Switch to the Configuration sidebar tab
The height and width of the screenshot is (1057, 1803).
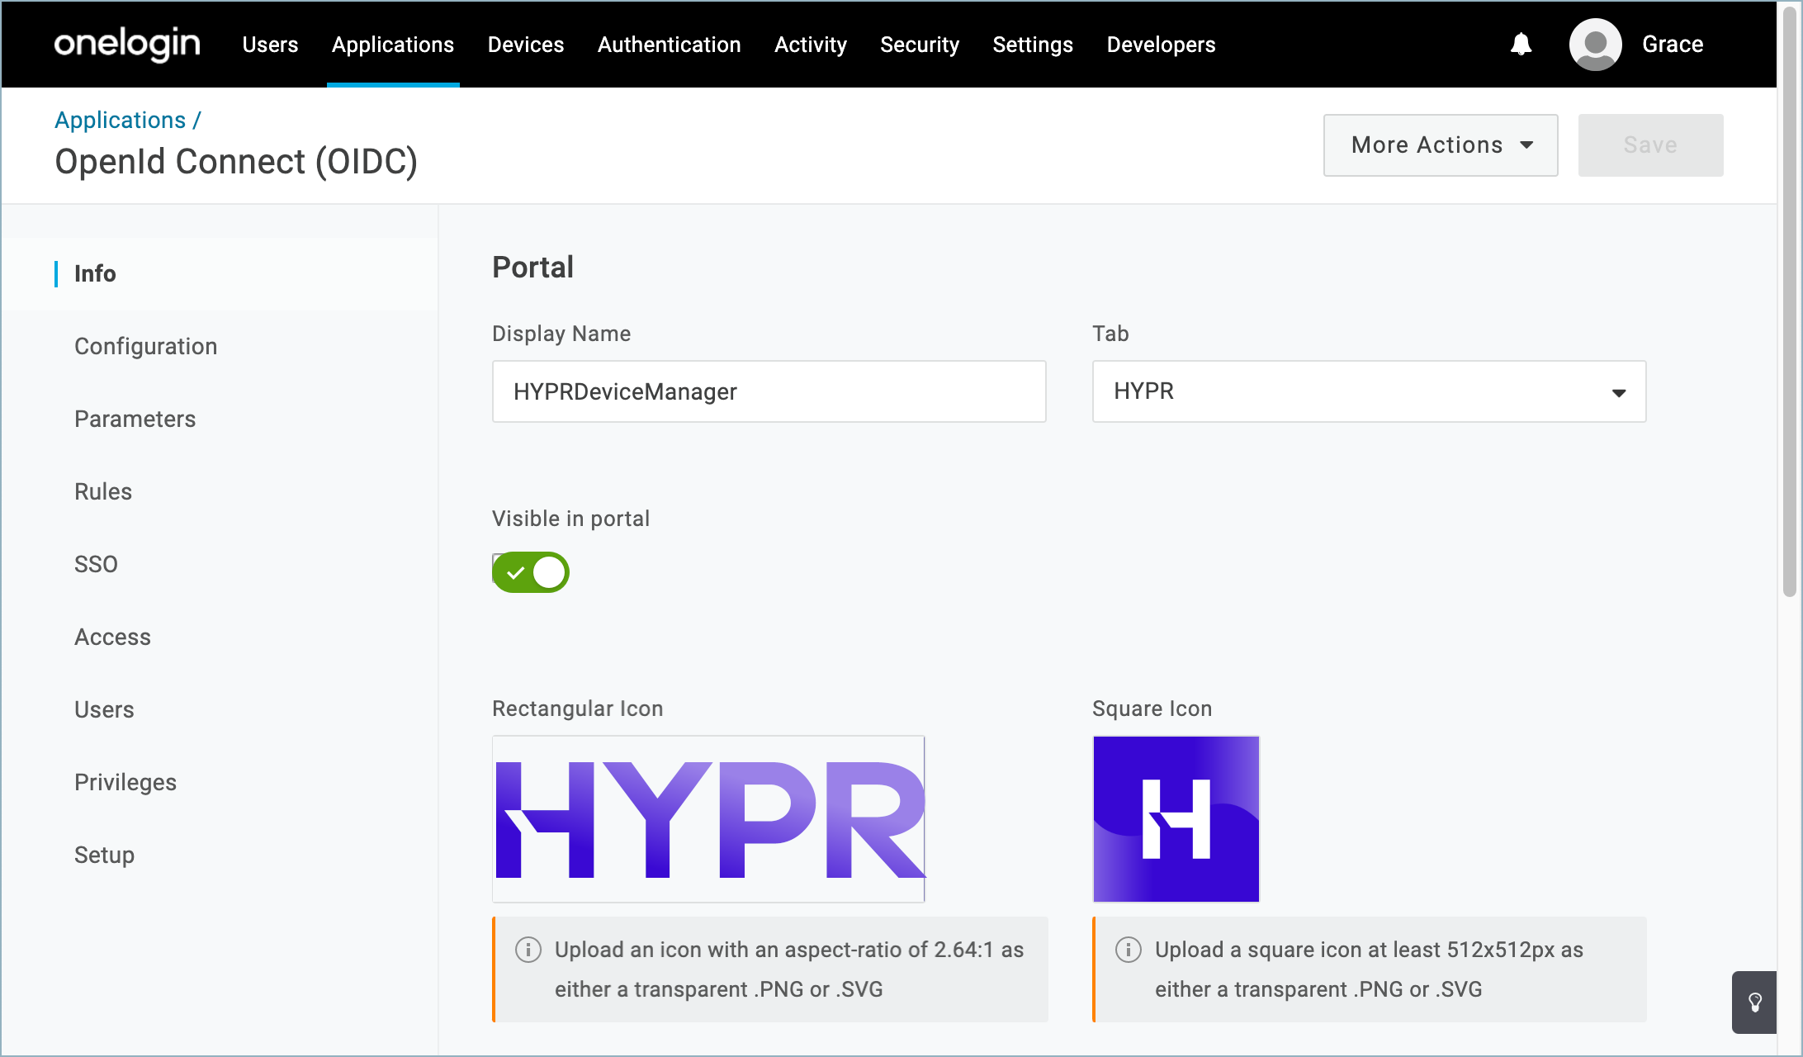[146, 346]
